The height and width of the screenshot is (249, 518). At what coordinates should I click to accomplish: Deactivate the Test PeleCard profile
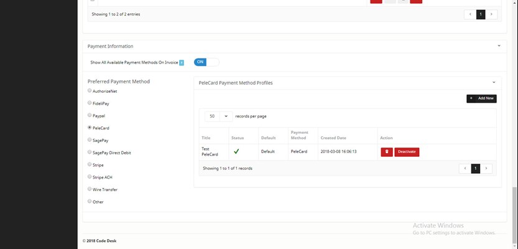(407, 152)
